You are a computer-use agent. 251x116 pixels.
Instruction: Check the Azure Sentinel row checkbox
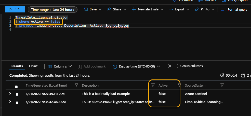click(17, 94)
